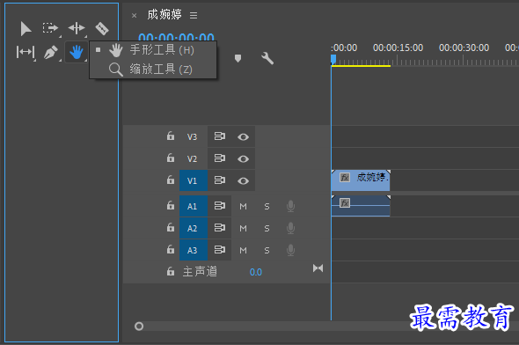Viewport: 519px width, 345px height.
Task: Choose 手形工具 (H) from flyout
Action: pos(153,50)
